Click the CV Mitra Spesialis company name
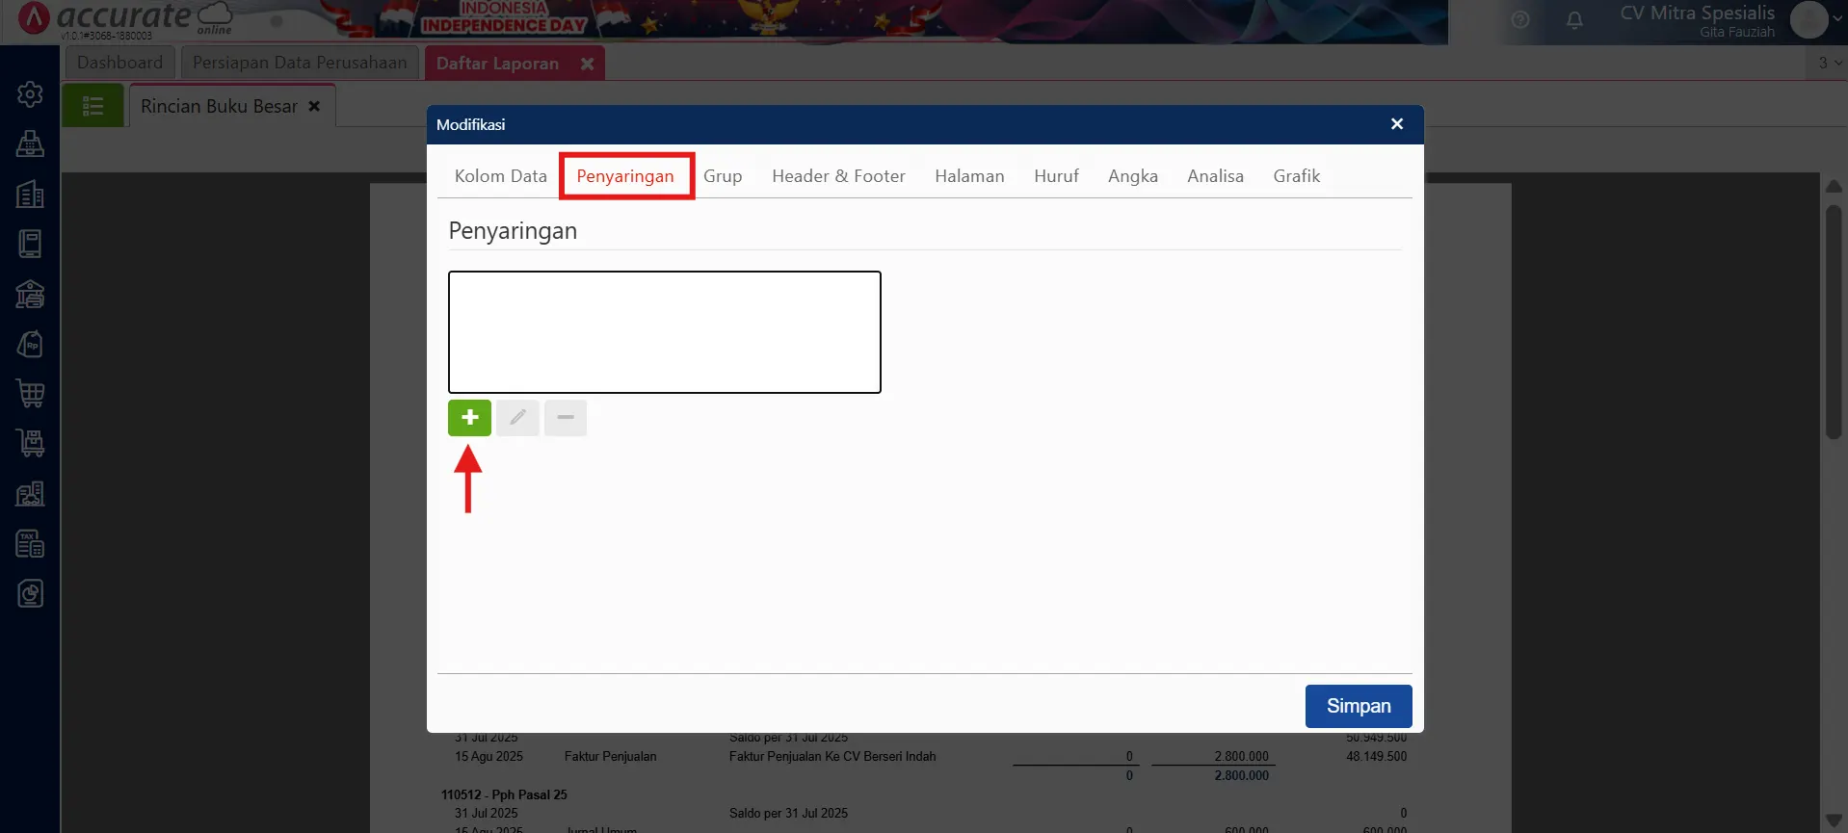The height and width of the screenshot is (833, 1848). [x=1697, y=13]
